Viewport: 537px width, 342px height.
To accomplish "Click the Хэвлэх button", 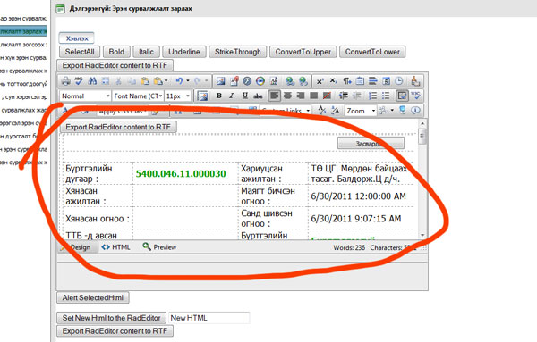I will [x=77, y=38].
